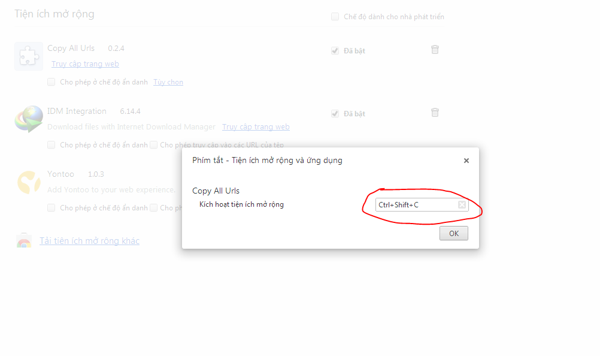Click the Copy All Urls name in the dialog
Screen dimensions: 600x356
tap(216, 191)
